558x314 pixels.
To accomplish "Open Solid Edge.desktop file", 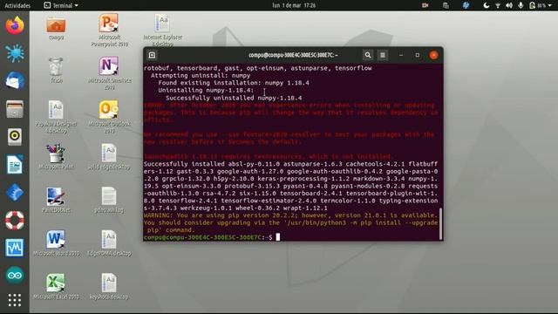I will 109,157.
